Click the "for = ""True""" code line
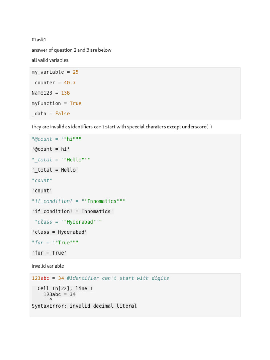Viewport: 270px width, 360px height. point(55,243)
